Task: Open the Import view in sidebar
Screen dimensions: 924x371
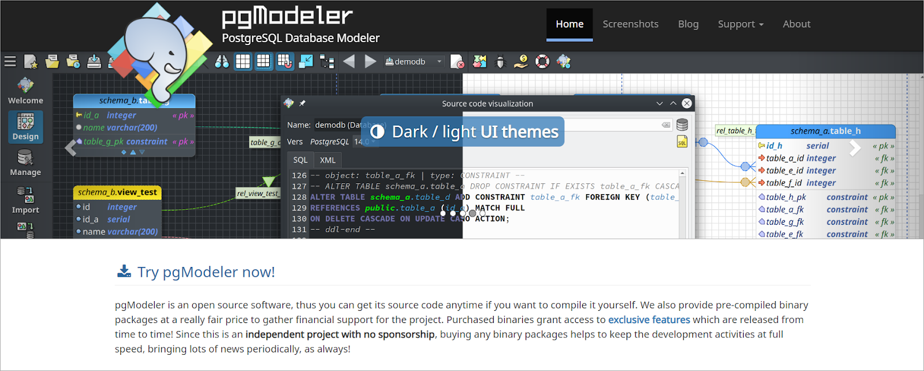Action: pyautogui.click(x=25, y=200)
